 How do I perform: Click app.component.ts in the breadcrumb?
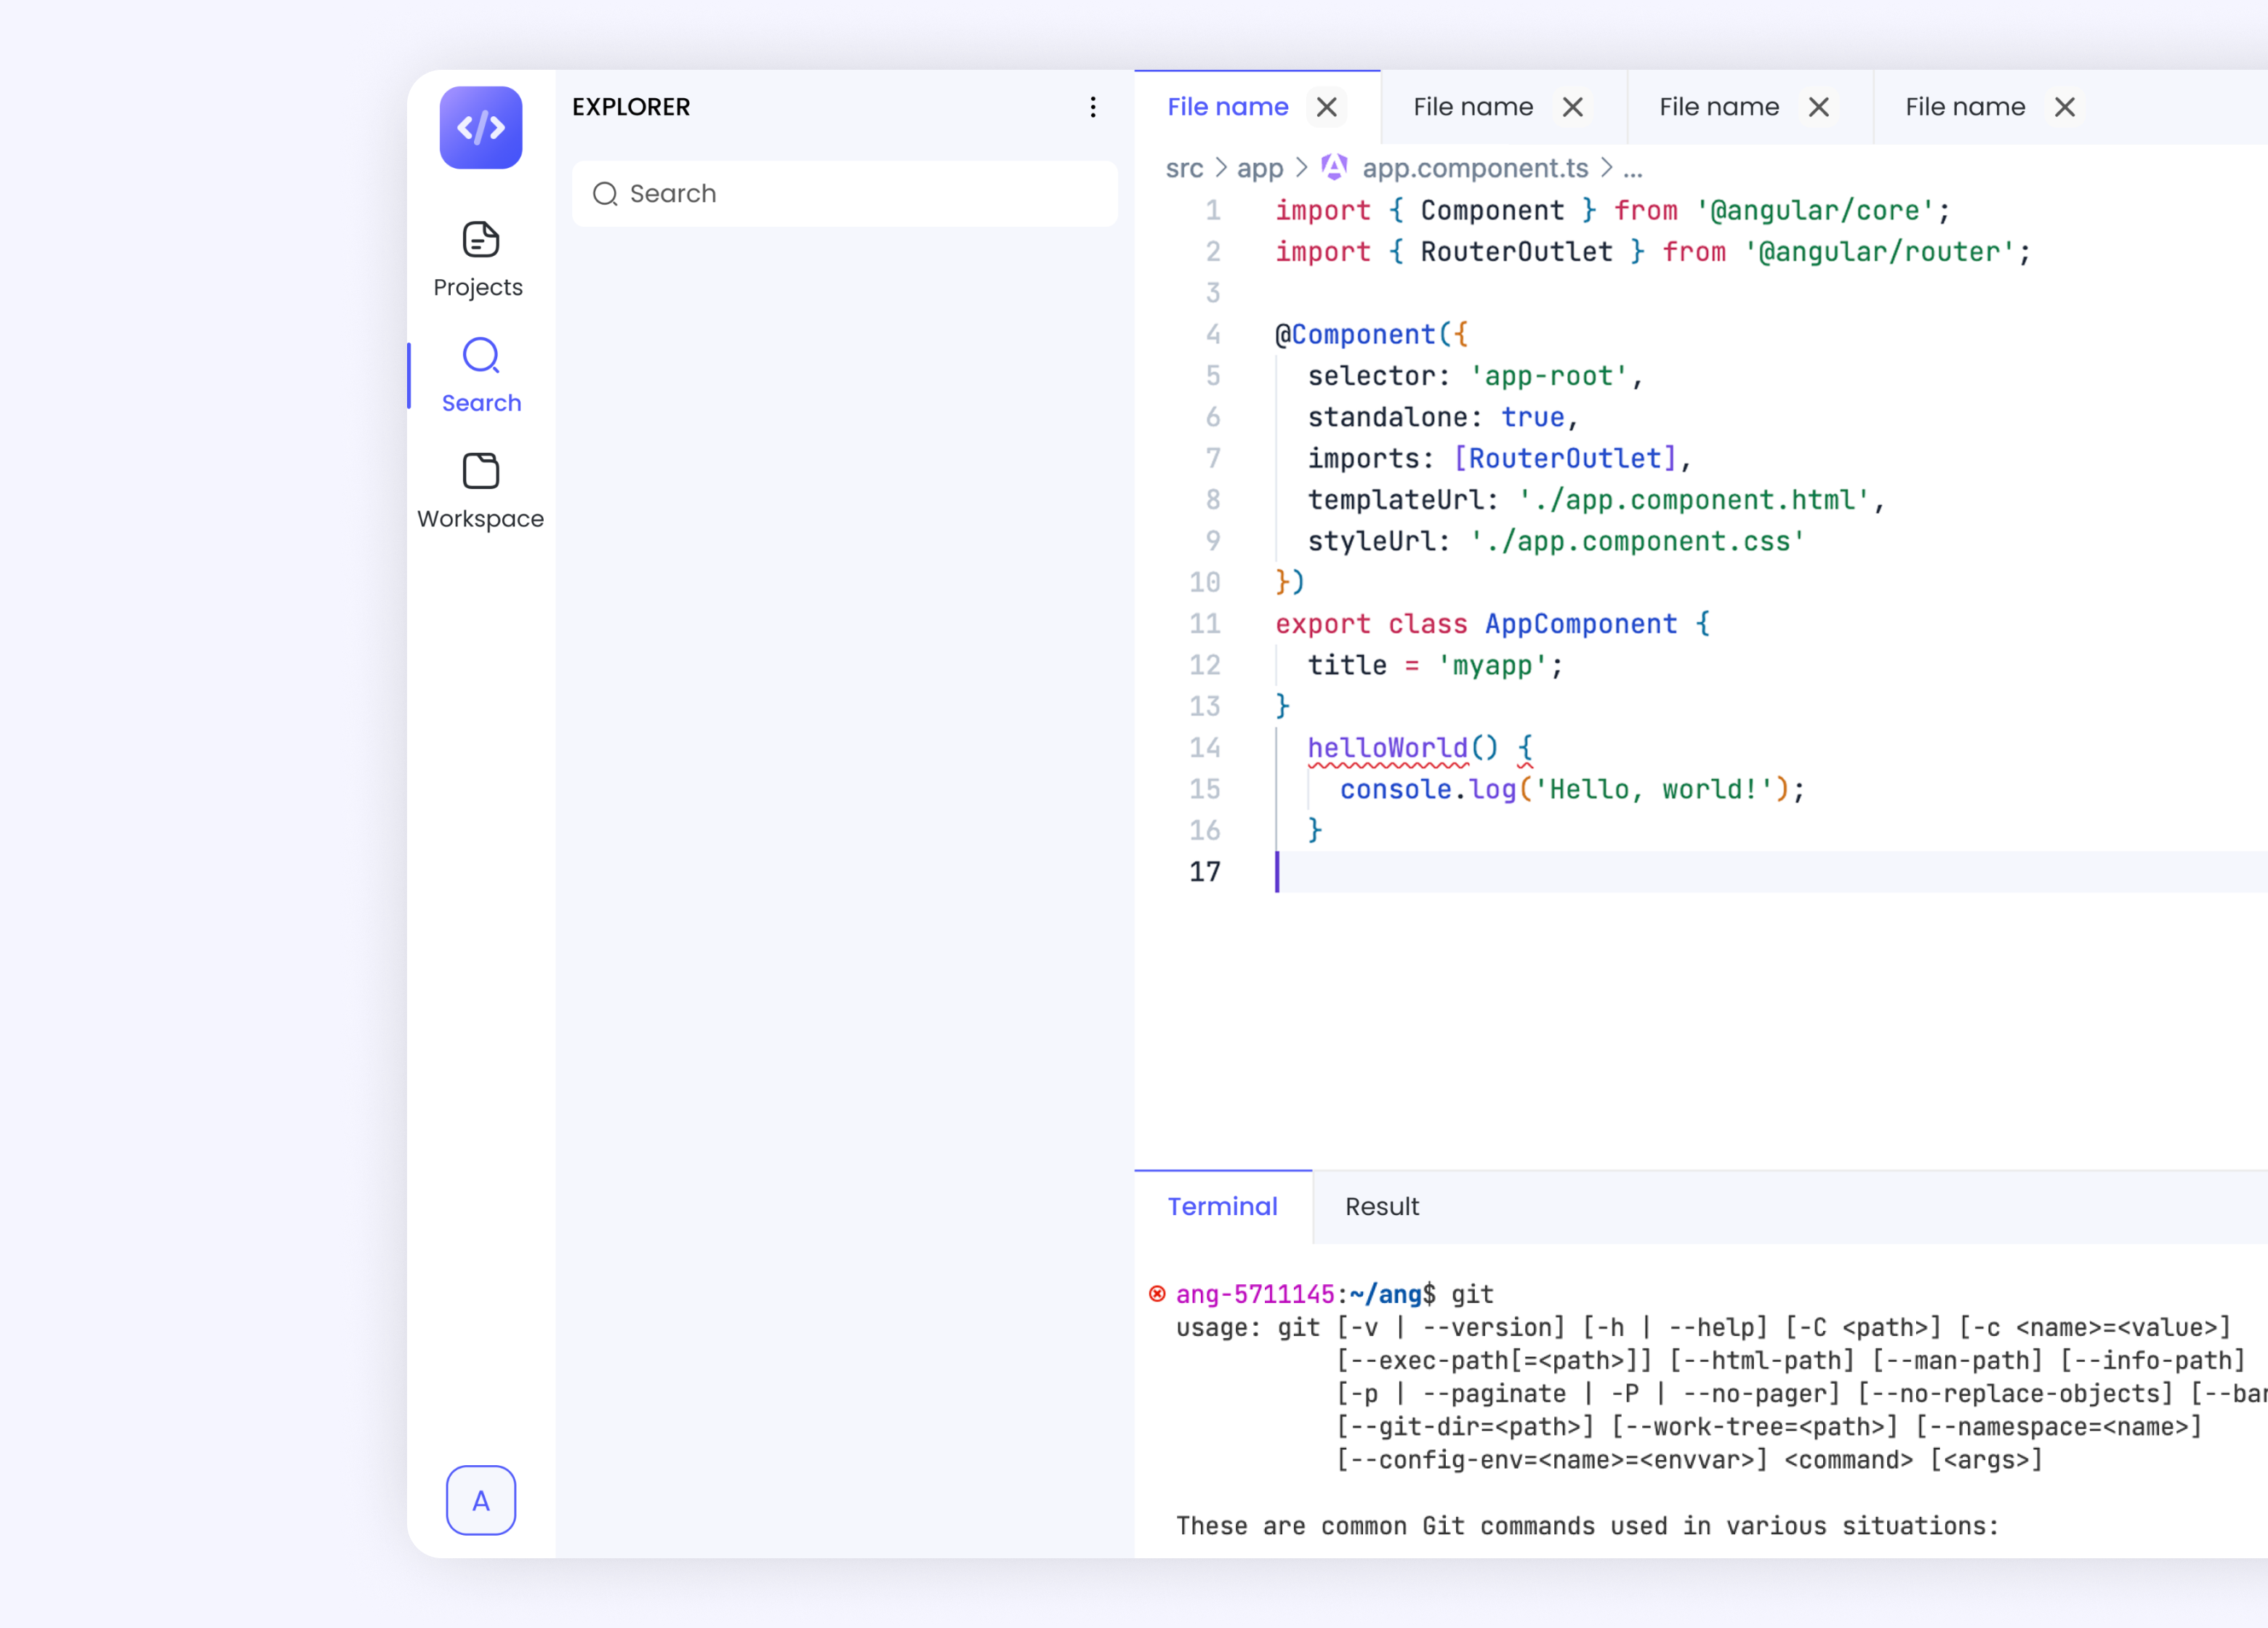point(1475,168)
